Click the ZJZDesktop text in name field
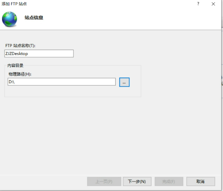Screen dimensions: 223x191 [x=17, y=53]
